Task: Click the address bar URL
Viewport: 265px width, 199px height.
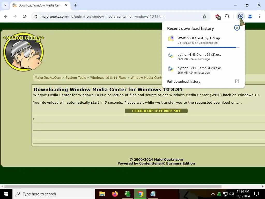Action: pos(102,16)
